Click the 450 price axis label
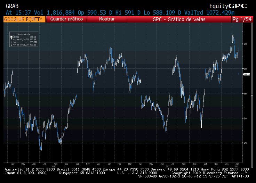 (x=246, y=143)
